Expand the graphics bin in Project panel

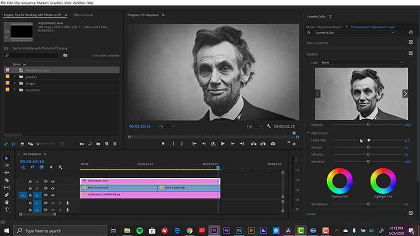point(14,77)
